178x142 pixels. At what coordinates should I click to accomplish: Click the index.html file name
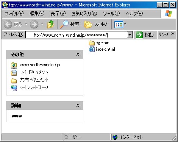point(105,49)
